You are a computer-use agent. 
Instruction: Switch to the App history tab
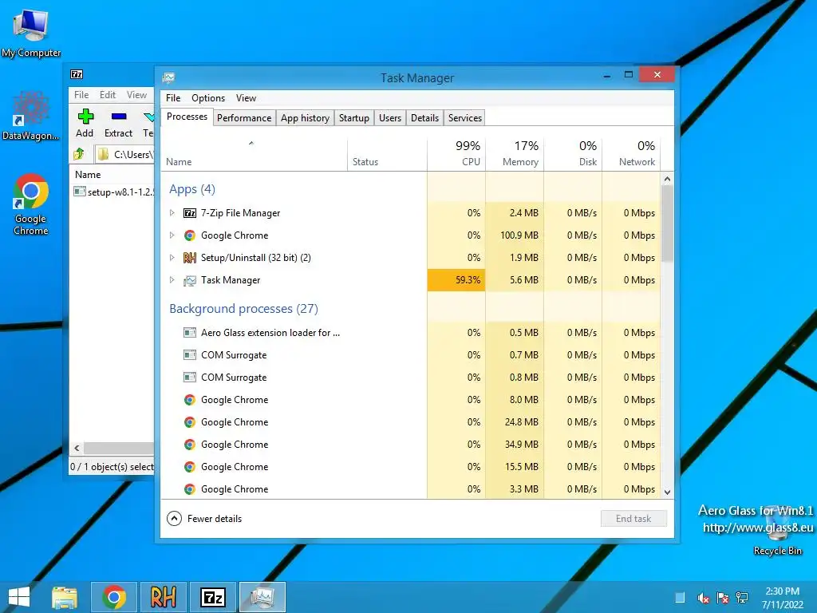pyautogui.click(x=305, y=118)
